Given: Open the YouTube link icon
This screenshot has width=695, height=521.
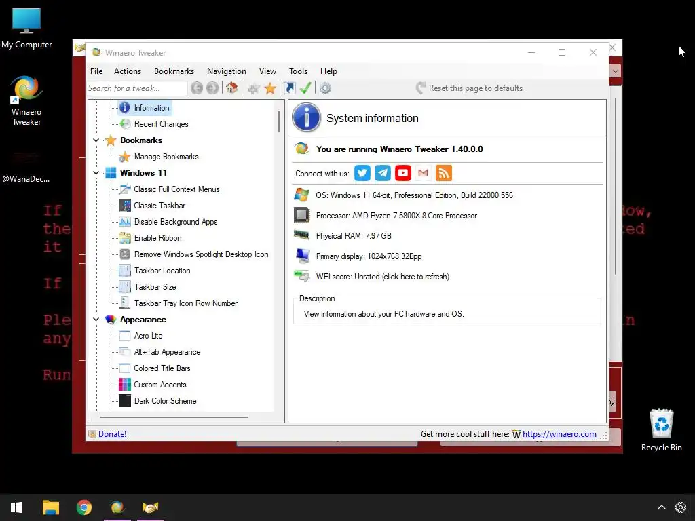Looking at the screenshot, I should click(x=403, y=173).
